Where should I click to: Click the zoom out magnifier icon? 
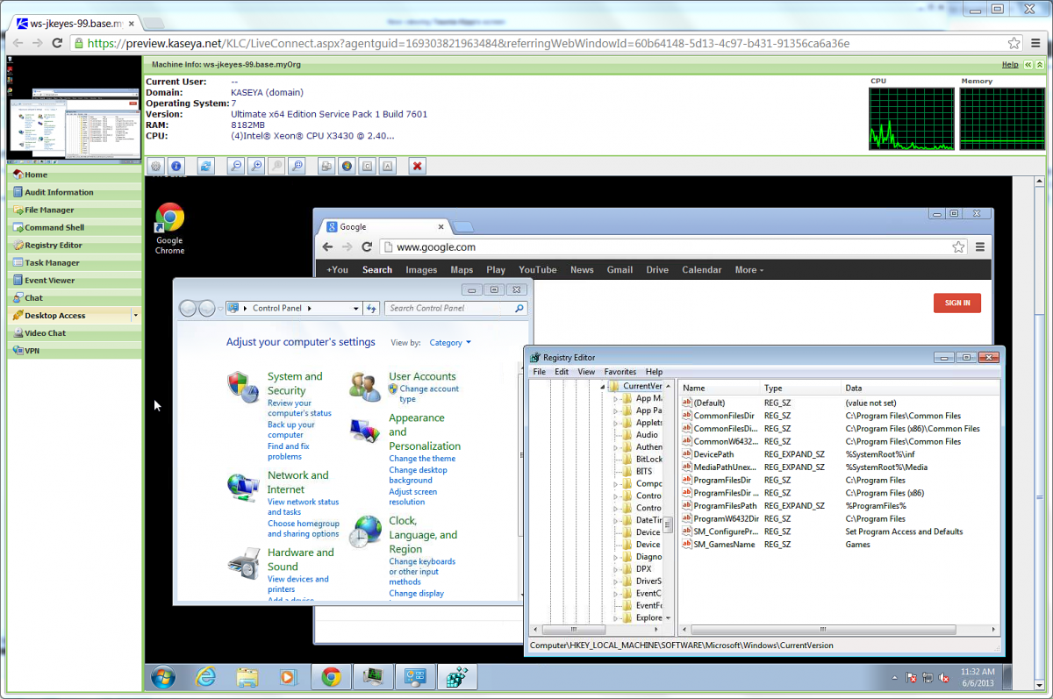235,166
